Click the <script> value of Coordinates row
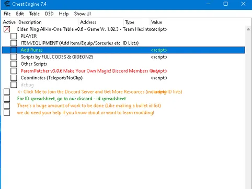Viewport: 252px width, 189px height. (159, 78)
